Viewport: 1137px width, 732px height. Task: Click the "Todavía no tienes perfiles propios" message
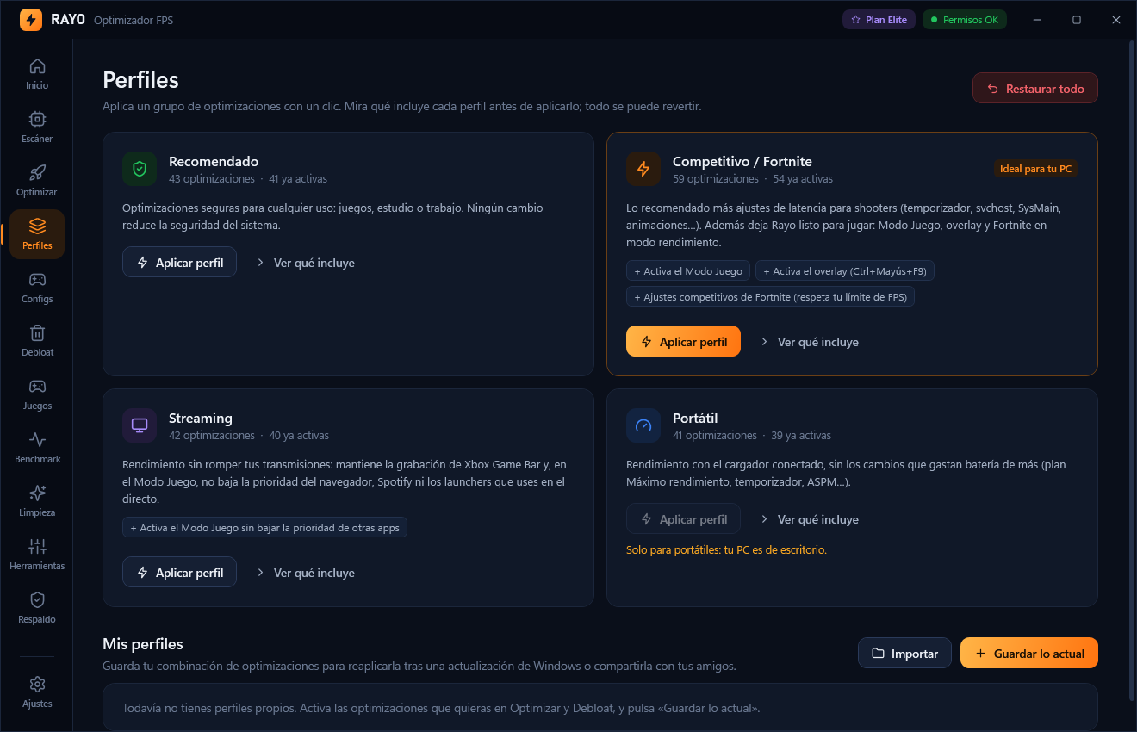pos(441,708)
